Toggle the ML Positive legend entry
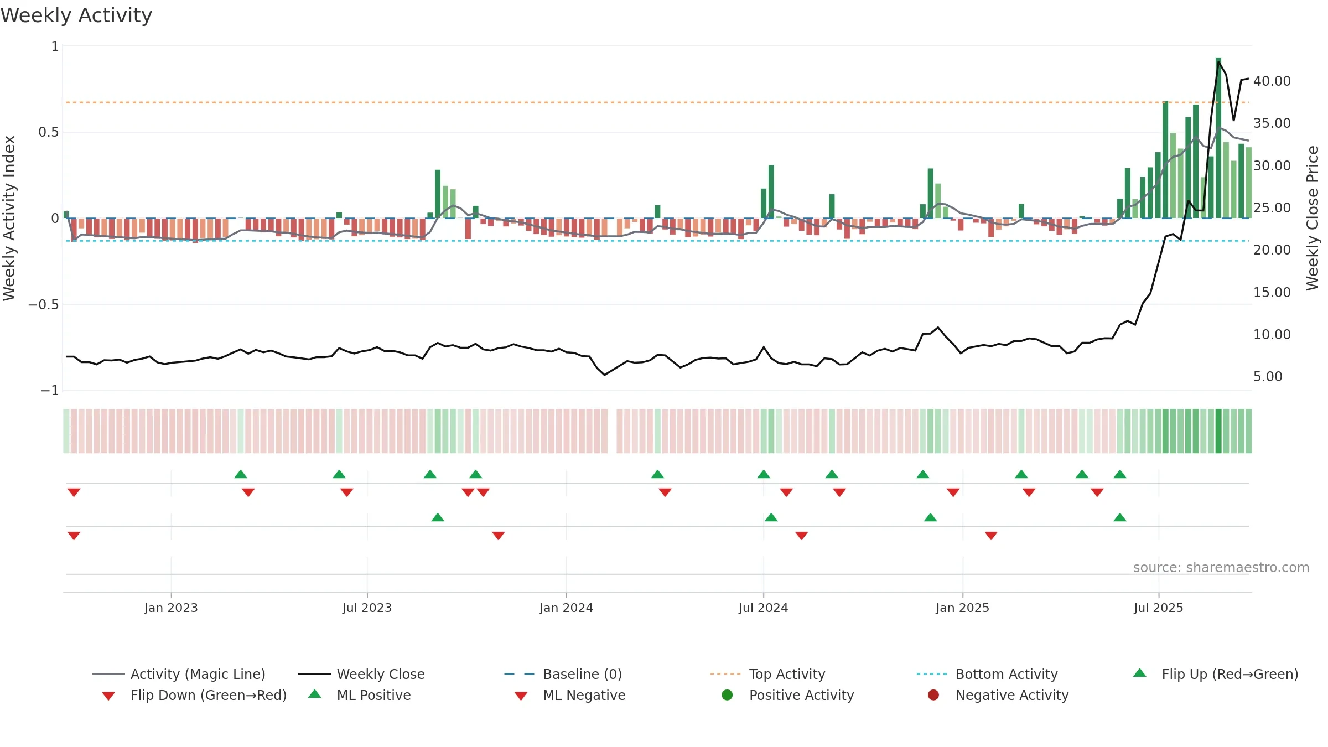The width and height of the screenshot is (1328, 747). coord(360,695)
